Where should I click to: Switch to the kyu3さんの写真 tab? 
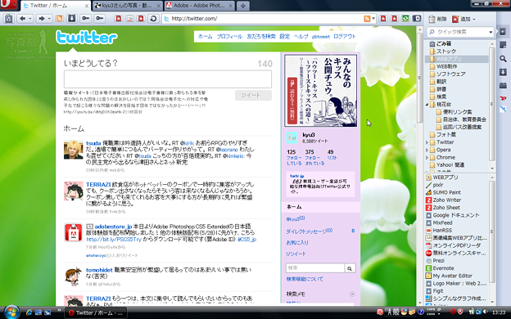coord(127,6)
